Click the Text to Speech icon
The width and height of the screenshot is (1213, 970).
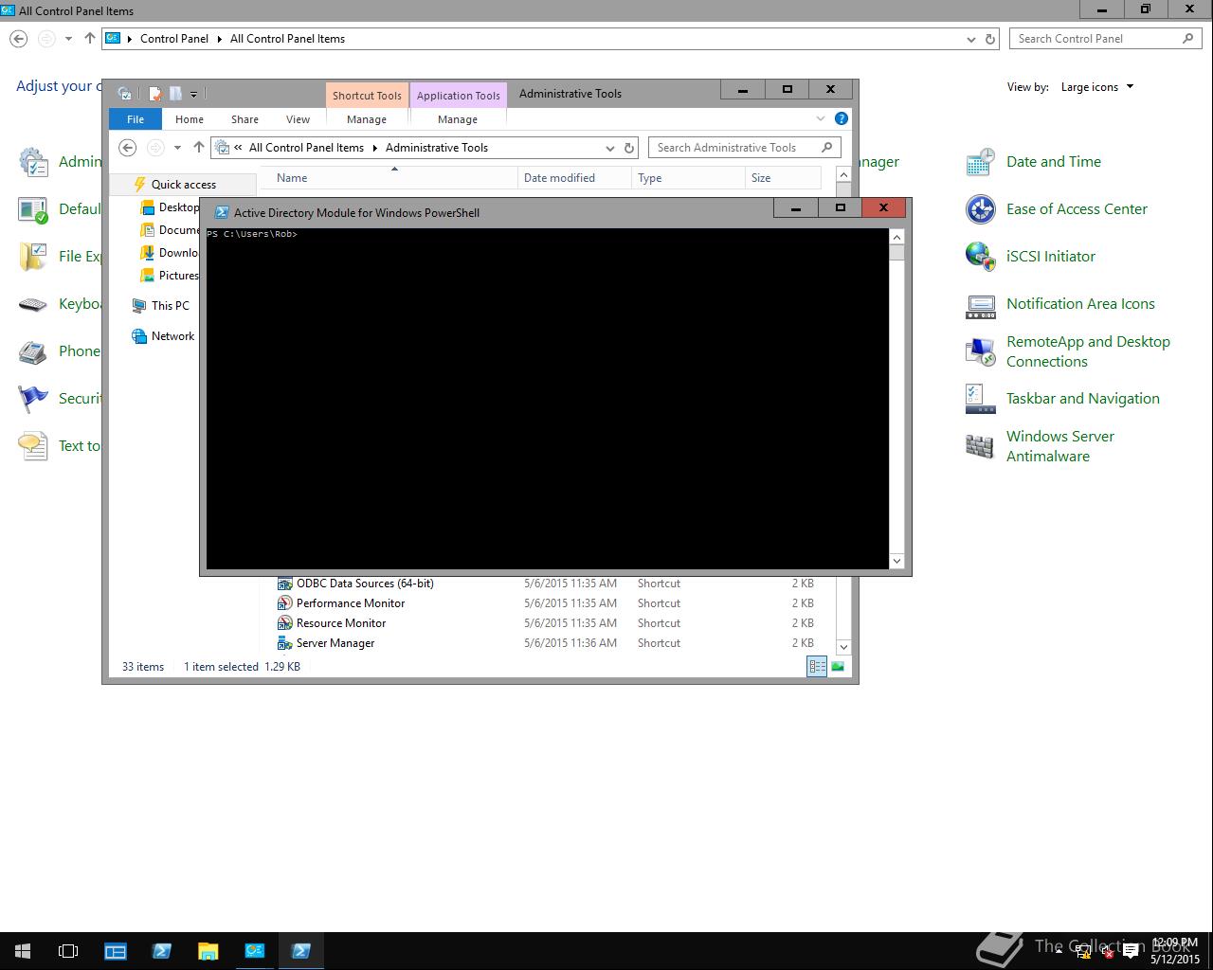[x=33, y=446]
